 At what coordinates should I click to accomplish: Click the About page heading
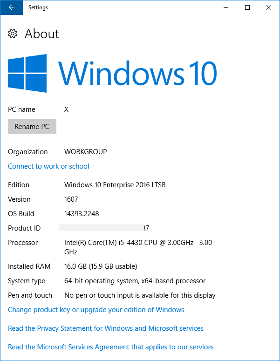tap(42, 34)
